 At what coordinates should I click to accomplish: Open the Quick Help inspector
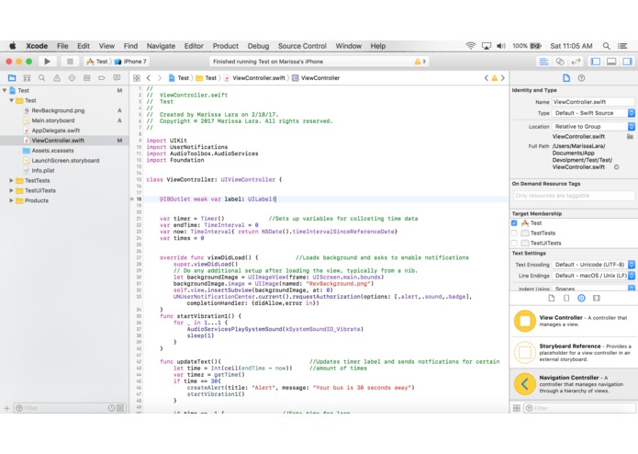tap(580, 78)
